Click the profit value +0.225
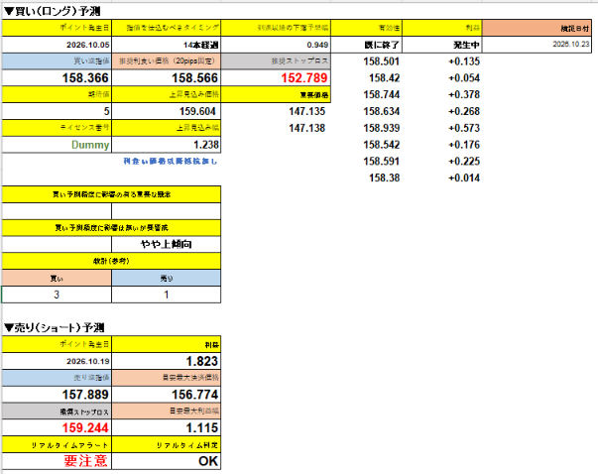598x474 pixels. (464, 162)
